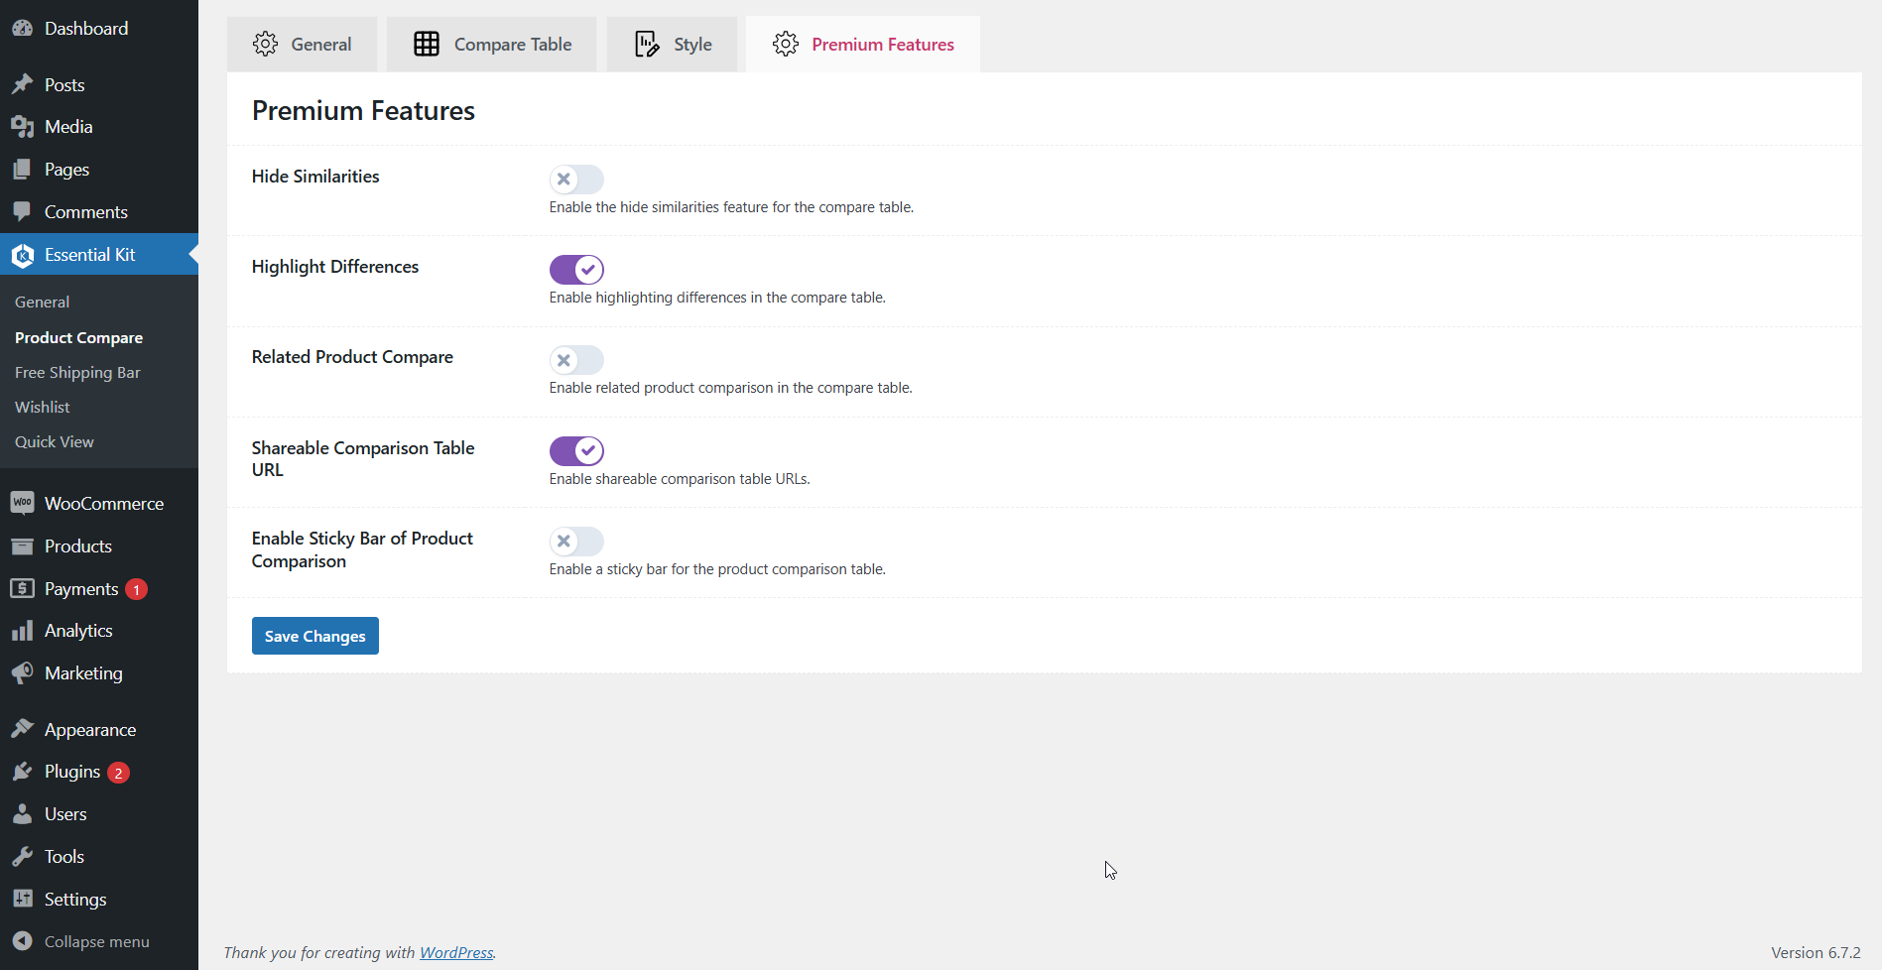Open the Free Shipping Bar submenu

coord(77,373)
